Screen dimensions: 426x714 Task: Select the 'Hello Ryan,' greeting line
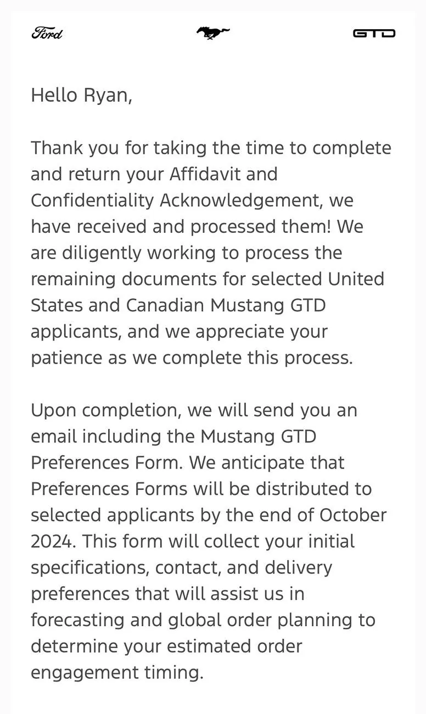pyautogui.click(x=81, y=96)
